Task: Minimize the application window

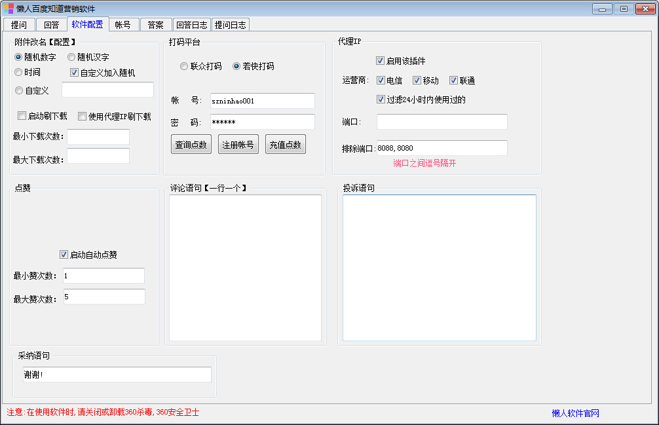Action: coord(602,9)
